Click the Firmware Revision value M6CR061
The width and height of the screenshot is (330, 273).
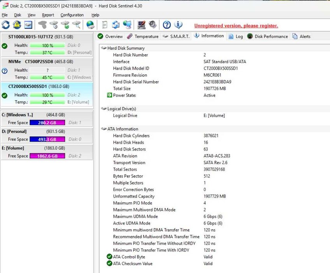[212, 75]
